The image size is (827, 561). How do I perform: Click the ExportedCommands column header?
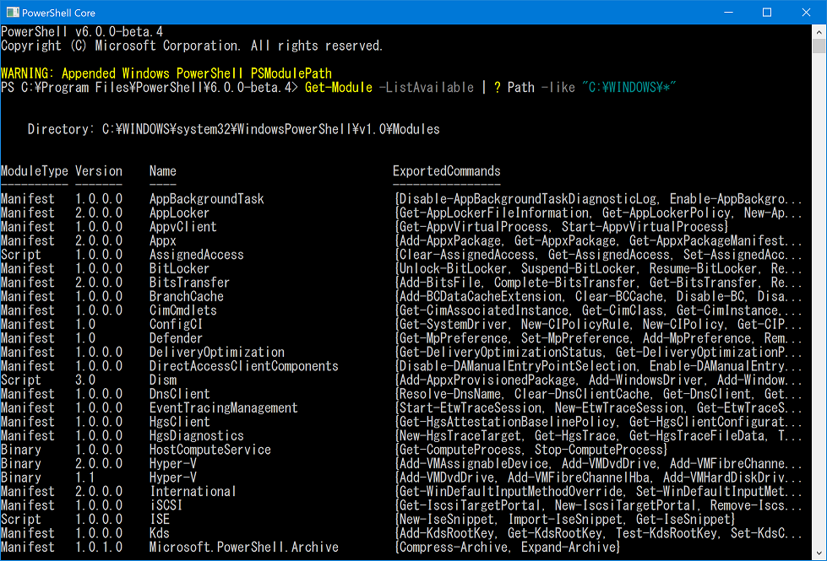[x=446, y=171]
